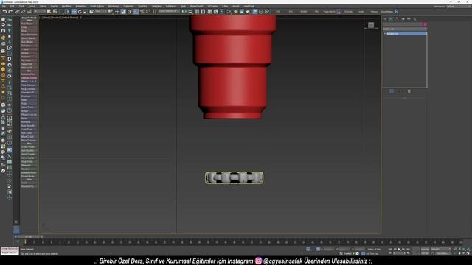Click the Render Production teapot icon

(x=248, y=12)
